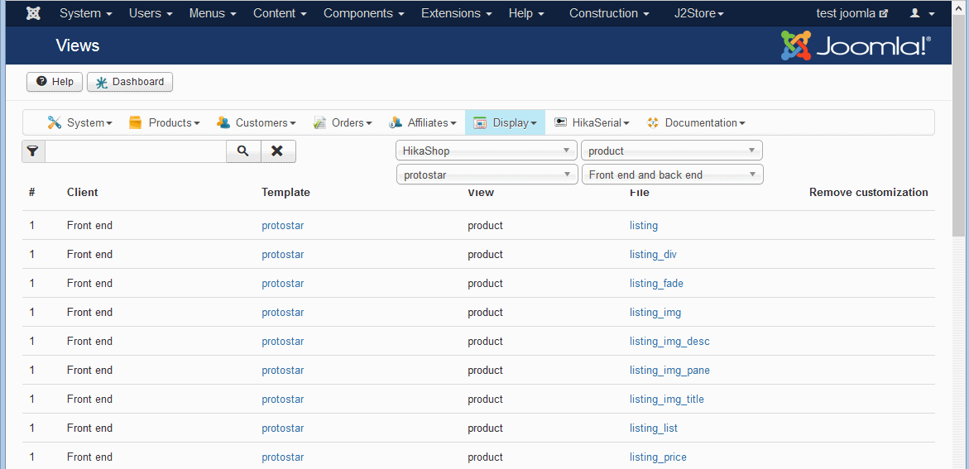This screenshot has height=469, width=969.
Task: Click product view cell in listing_img row
Action: tap(485, 312)
